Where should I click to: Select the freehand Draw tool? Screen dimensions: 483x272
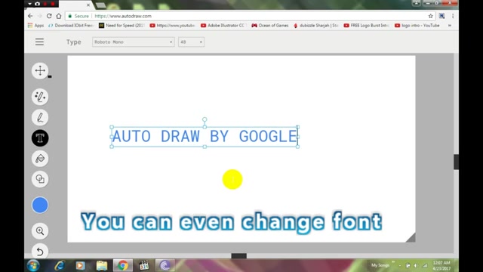tap(40, 118)
